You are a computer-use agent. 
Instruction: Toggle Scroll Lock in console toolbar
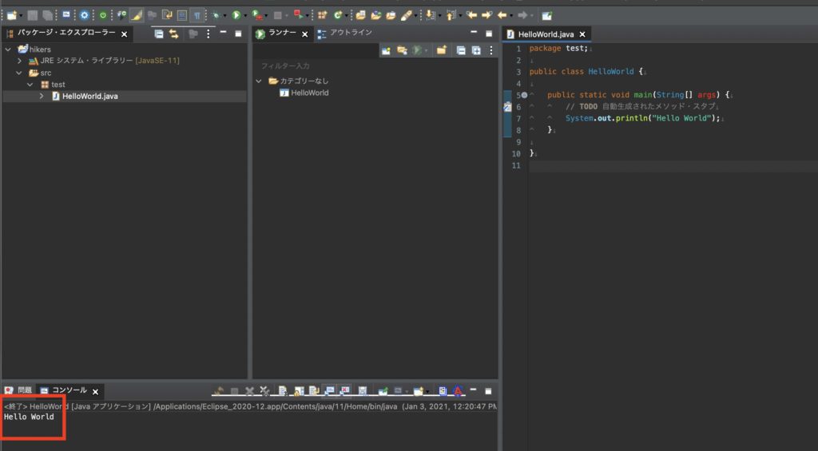tap(299, 391)
